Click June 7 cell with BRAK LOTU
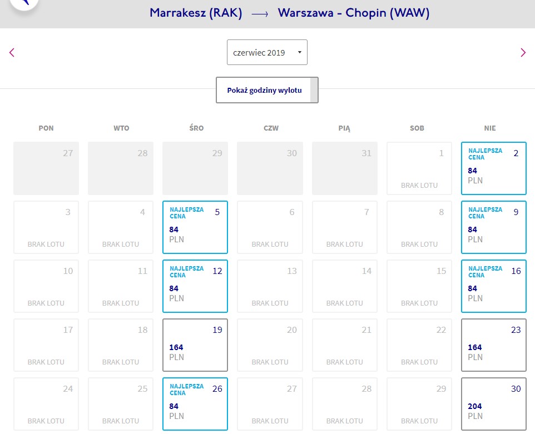The image size is (535, 434). tap(345, 227)
